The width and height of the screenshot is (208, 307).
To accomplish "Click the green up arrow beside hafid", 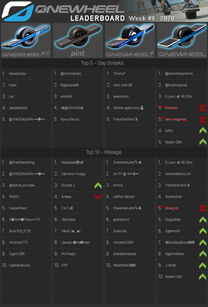I will point(202,131).
